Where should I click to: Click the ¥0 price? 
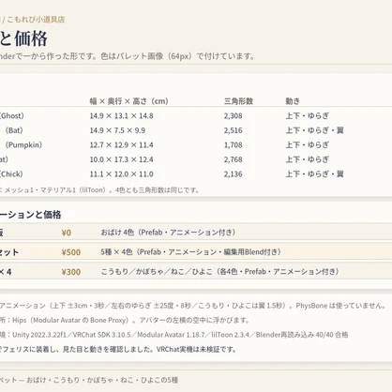coord(67,233)
